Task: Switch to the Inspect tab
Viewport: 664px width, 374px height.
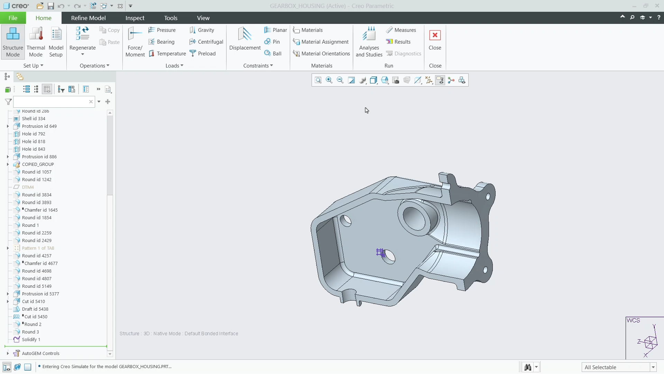Action: (x=135, y=18)
